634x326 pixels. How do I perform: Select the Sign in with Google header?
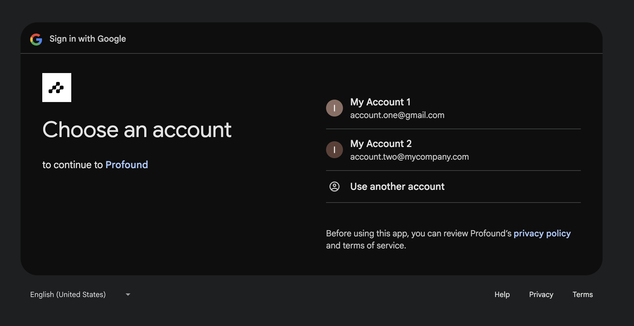[88, 39]
